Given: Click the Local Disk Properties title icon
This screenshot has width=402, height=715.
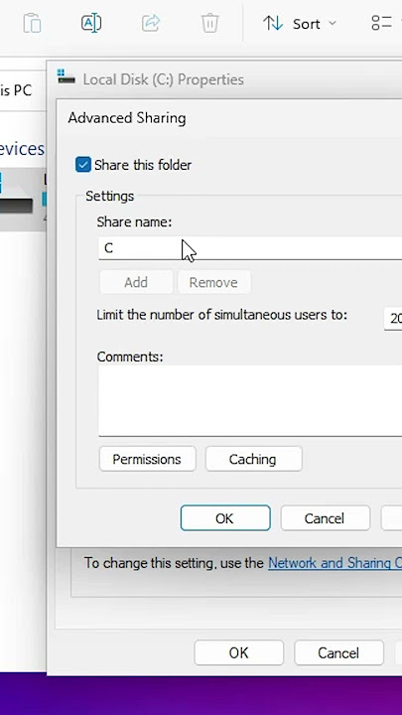Looking at the screenshot, I should [67, 77].
